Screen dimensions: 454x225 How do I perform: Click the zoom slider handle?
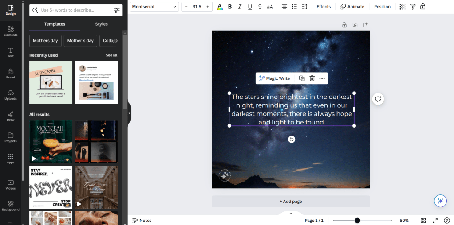357,220
